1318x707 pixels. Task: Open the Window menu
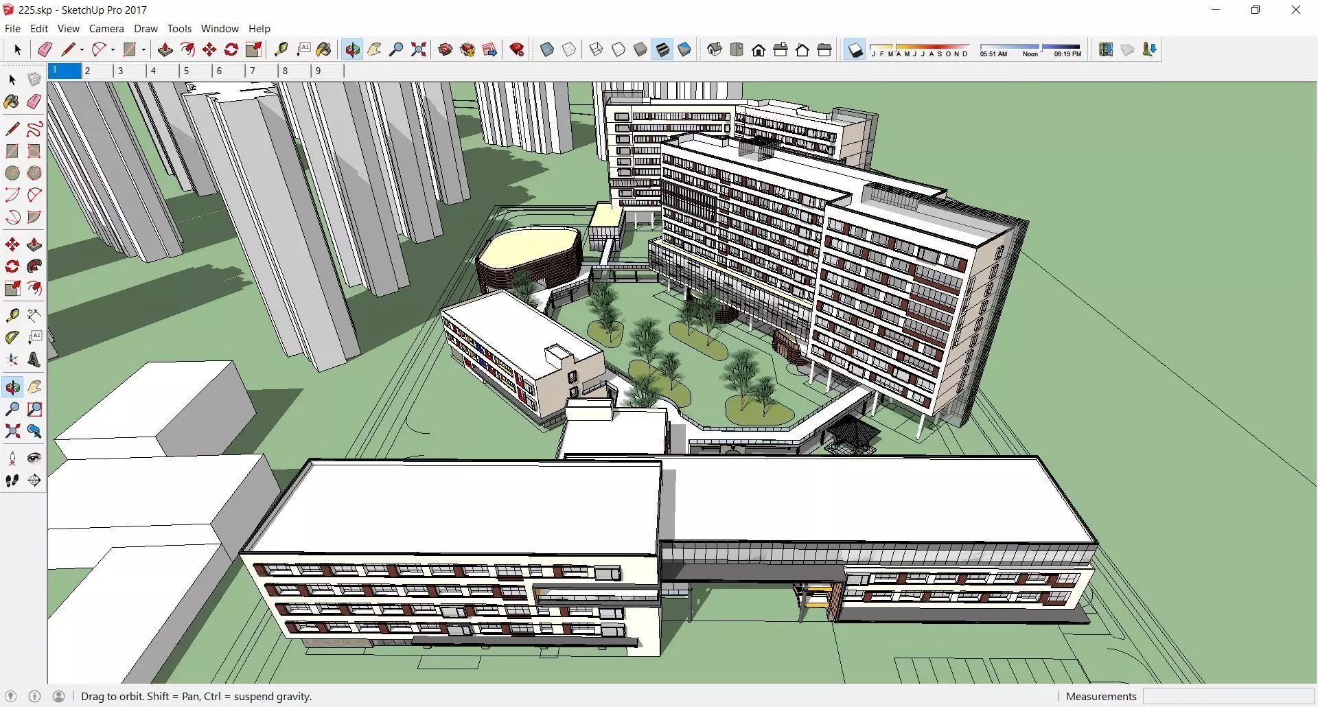click(x=220, y=29)
